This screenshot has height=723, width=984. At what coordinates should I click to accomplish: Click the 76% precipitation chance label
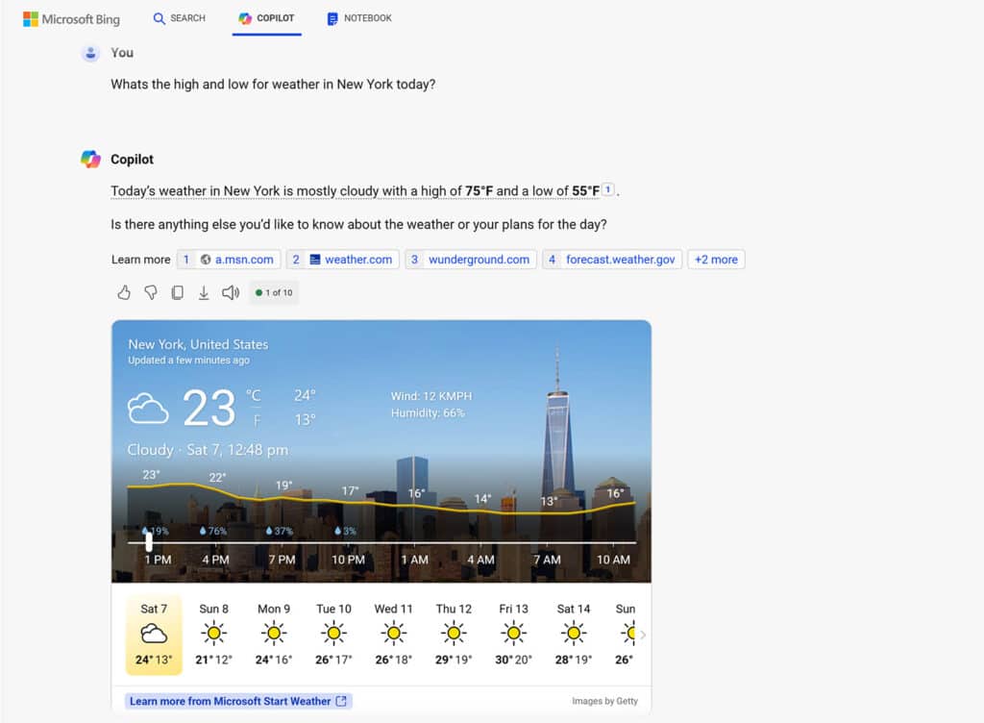pos(213,531)
